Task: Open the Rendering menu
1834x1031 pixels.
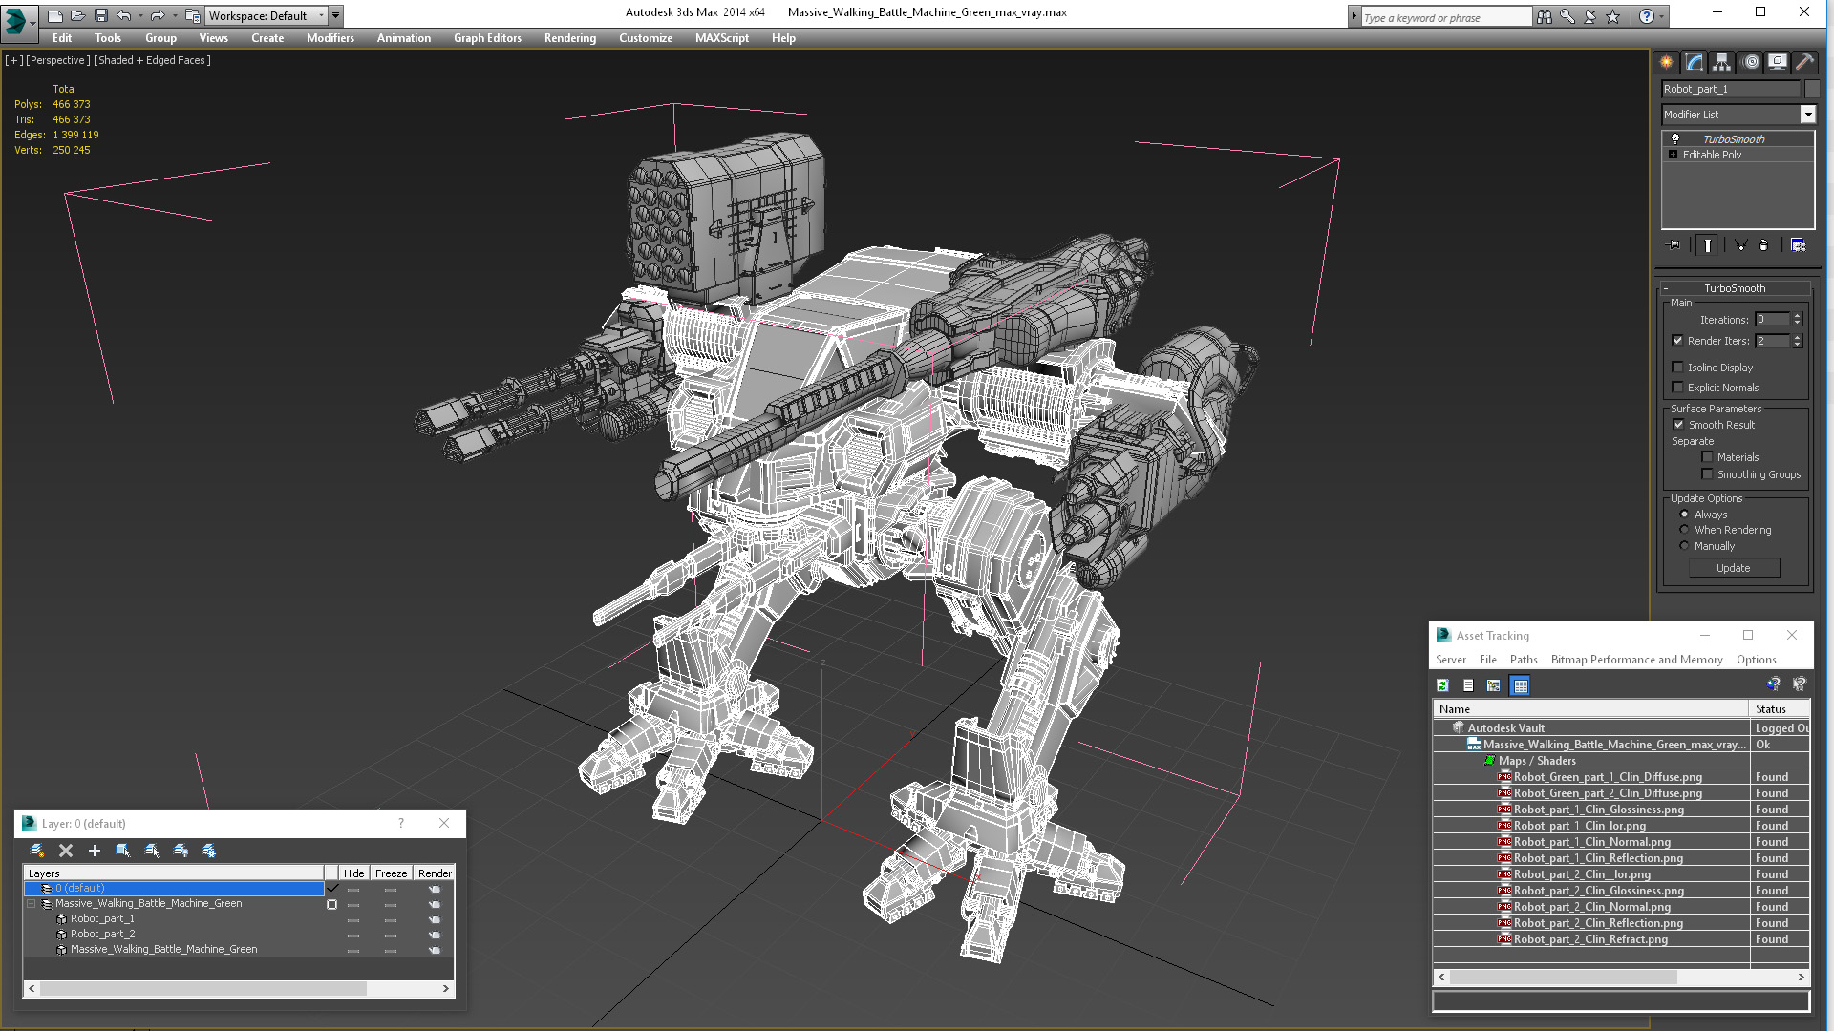Action: 569,38
